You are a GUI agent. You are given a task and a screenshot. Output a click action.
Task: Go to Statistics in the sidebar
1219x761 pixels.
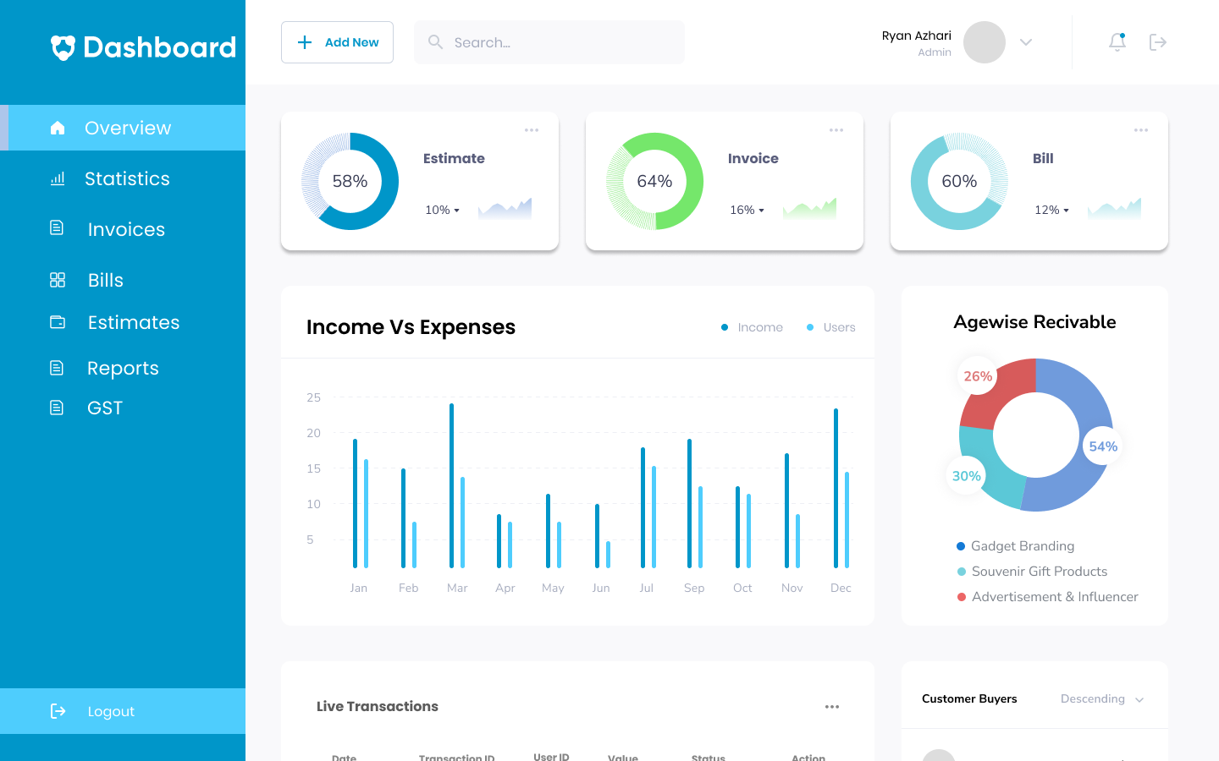click(x=127, y=178)
